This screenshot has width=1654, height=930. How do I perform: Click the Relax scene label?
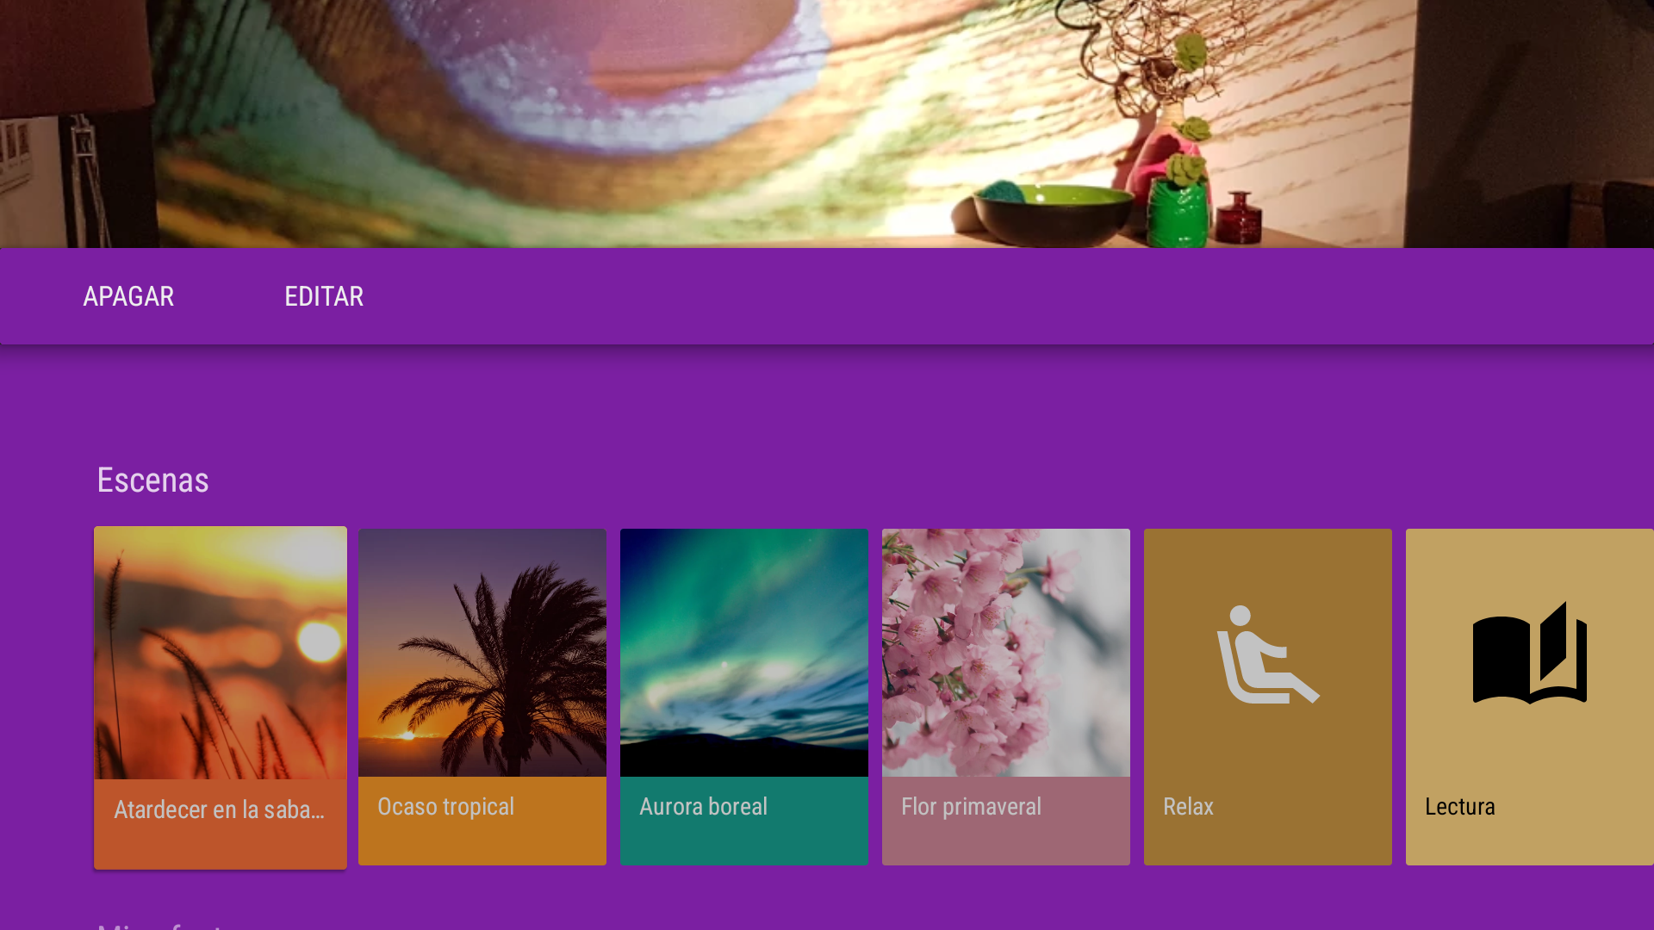[x=1188, y=807]
